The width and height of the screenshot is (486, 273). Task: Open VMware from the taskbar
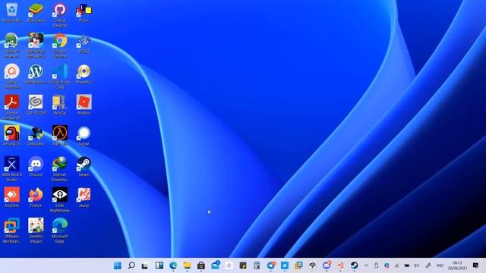pos(298,265)
